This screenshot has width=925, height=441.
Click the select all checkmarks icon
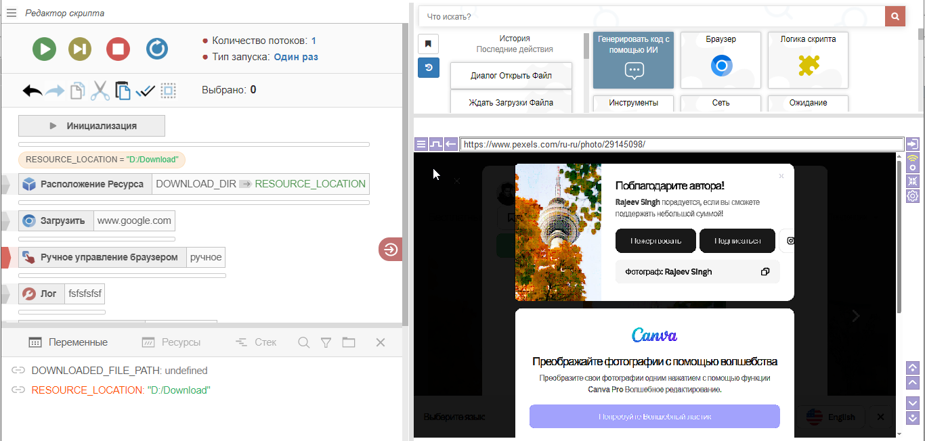pyautogui.click(x=146, y=91)
